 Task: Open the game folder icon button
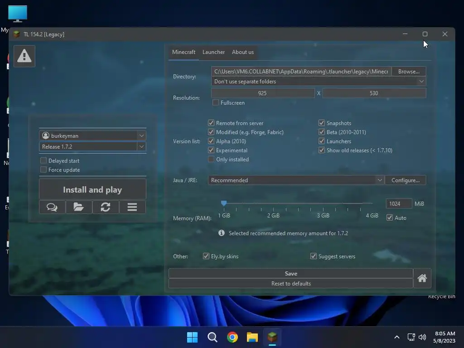(79, 207)
